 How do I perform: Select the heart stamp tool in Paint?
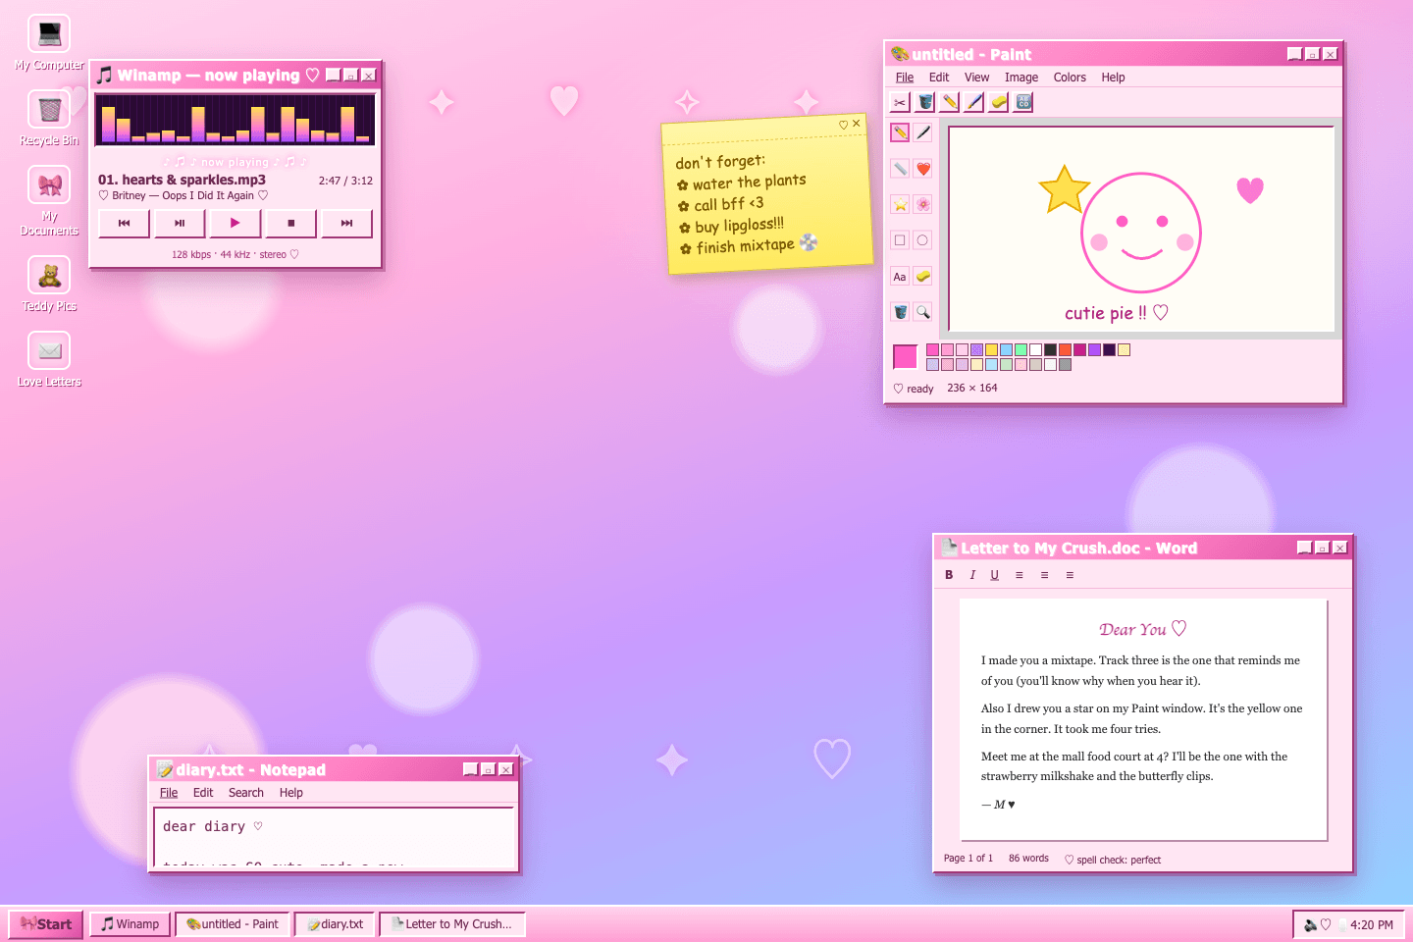point(923,169)
